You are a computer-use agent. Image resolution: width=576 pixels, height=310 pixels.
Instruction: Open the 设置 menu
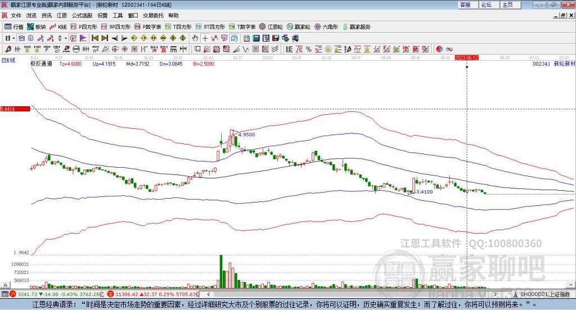(102, 15)
